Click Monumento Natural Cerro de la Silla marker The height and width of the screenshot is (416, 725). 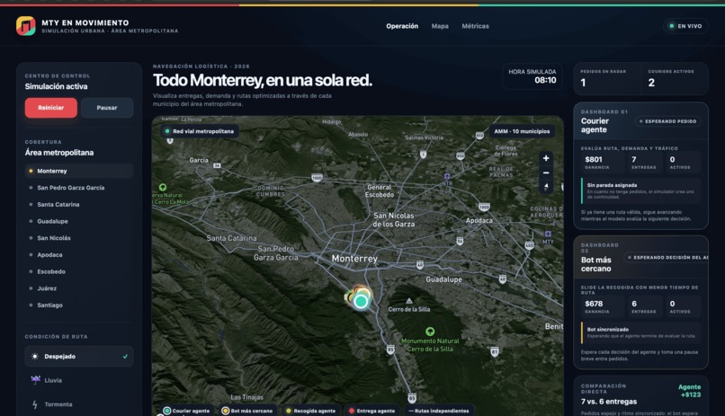tap(430, 331)
